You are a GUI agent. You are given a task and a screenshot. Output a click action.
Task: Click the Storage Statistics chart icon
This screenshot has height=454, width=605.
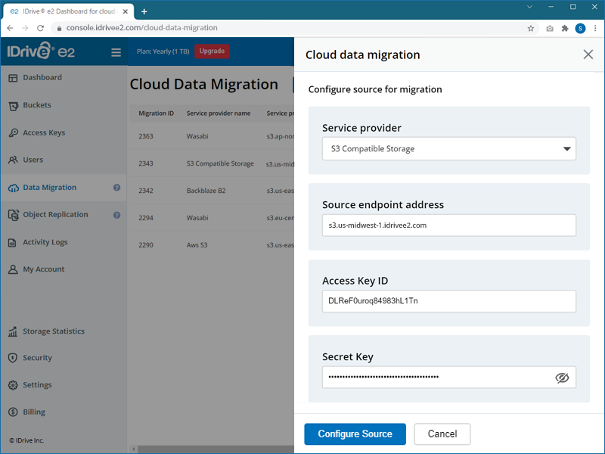point(13,331)
